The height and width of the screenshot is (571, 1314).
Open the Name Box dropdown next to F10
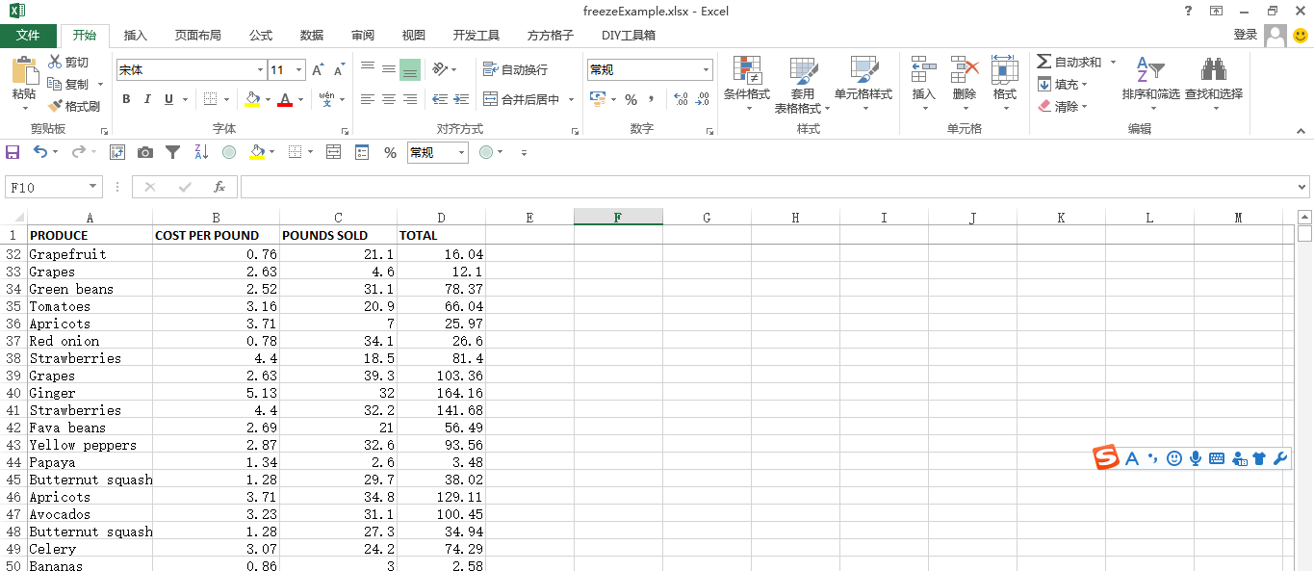[93, 187]
